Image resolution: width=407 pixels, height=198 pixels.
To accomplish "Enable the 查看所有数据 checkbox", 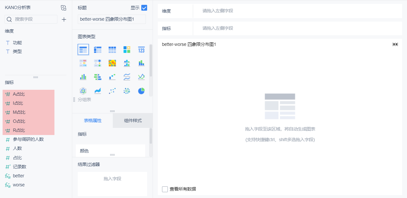I will coord(165,189).
